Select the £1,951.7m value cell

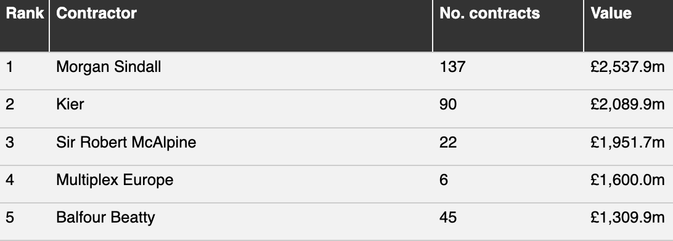coord(627,142)
